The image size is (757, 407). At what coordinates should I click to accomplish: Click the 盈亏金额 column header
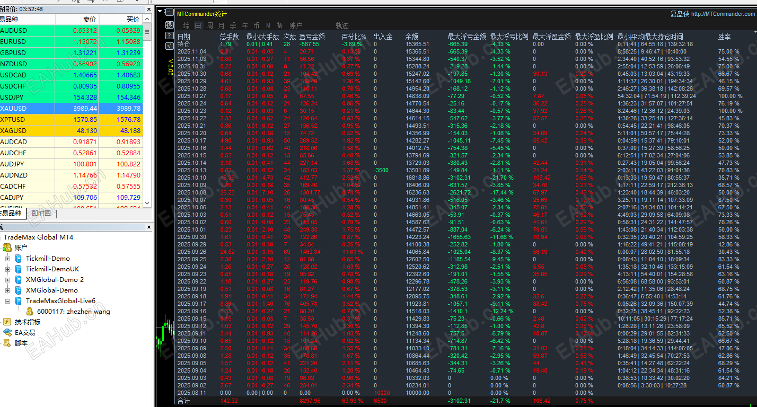click(x=312, y=37)
